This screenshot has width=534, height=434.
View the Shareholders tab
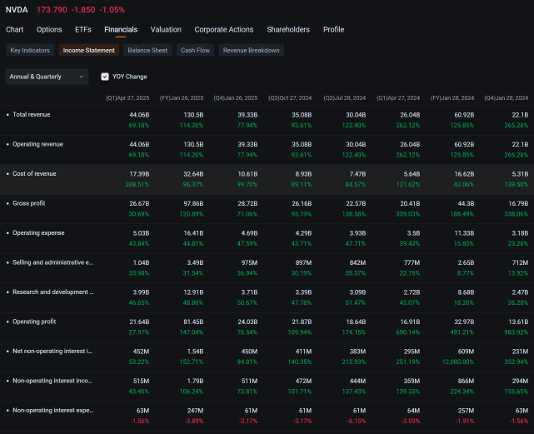[288, 30]
